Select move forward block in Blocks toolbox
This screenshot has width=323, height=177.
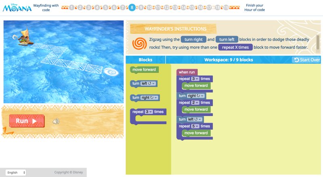(144, 70)
